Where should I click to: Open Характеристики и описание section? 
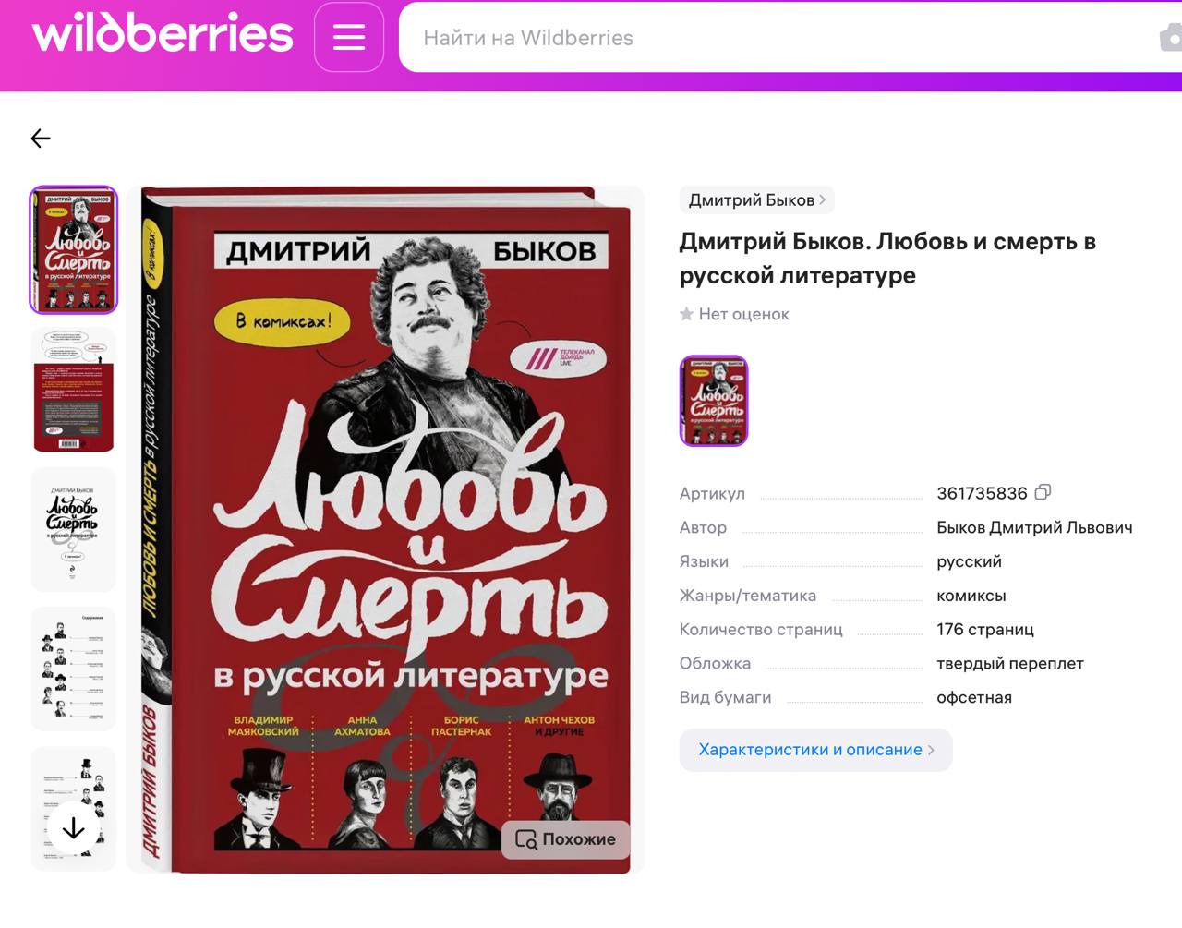point(816,750)
